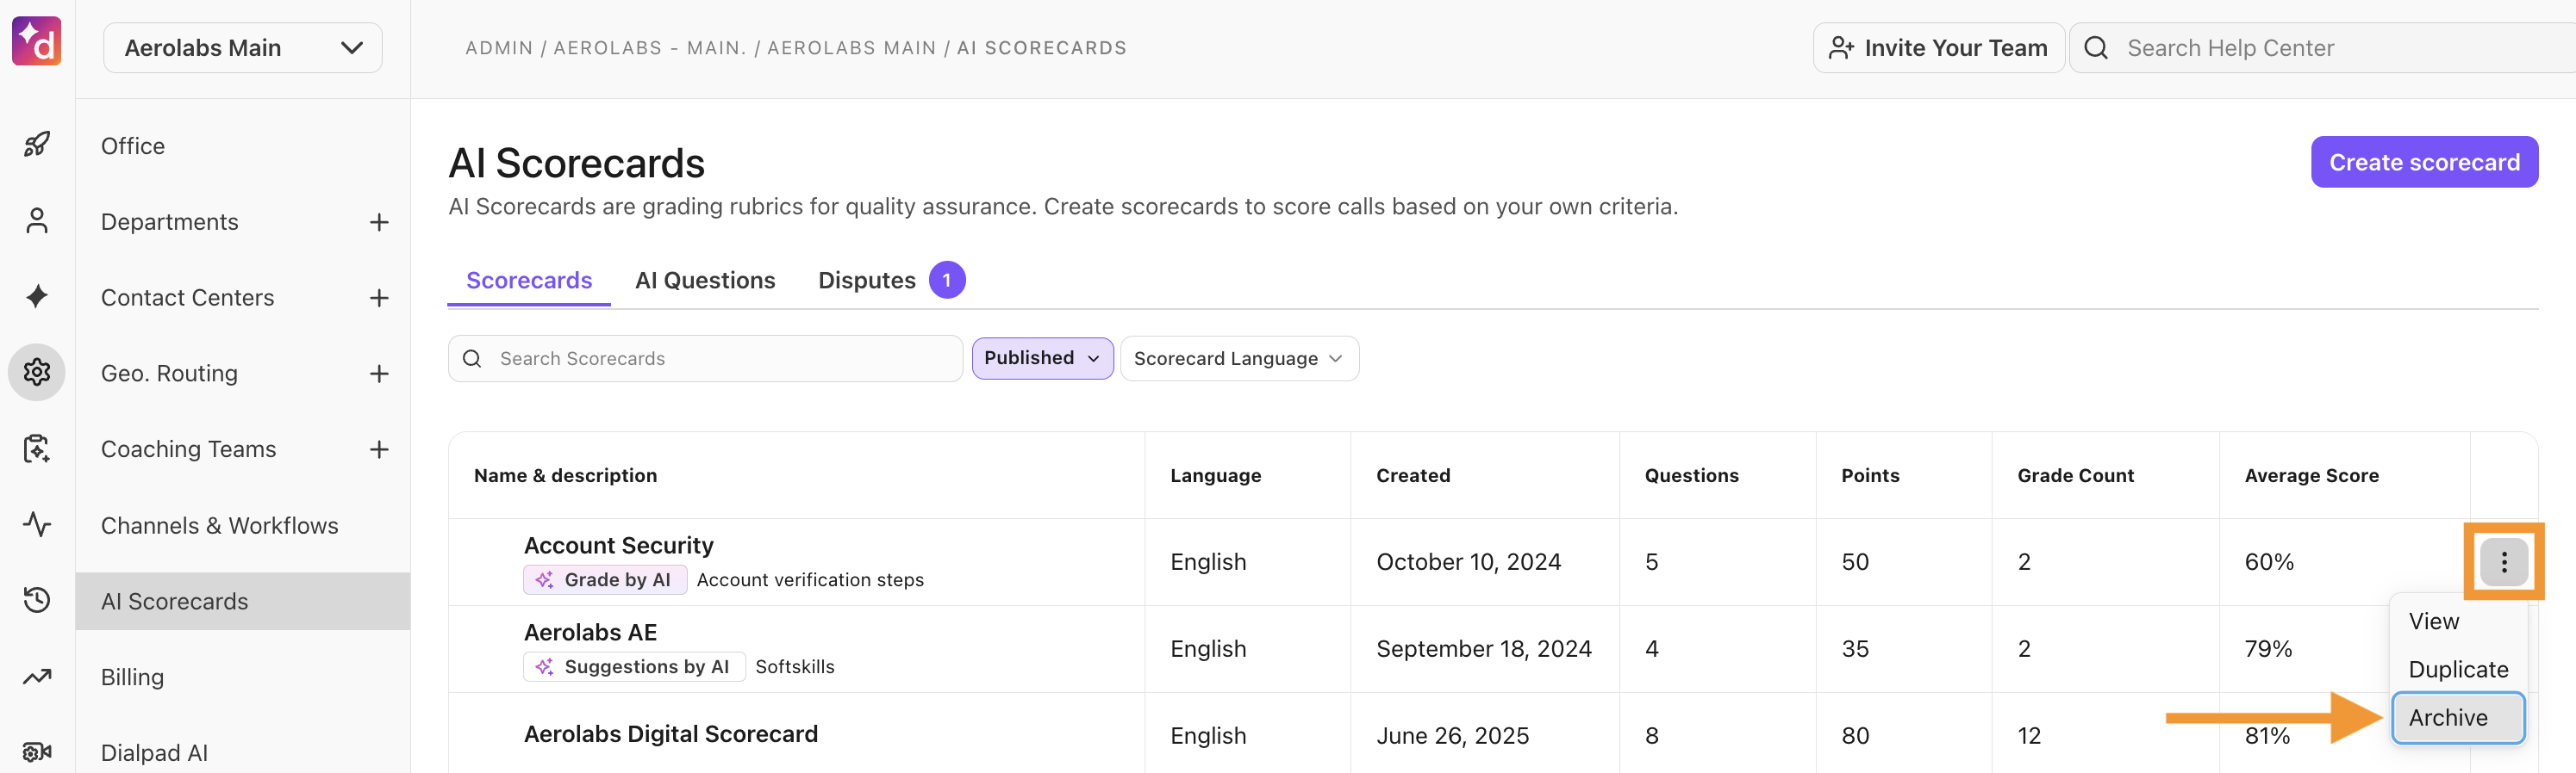Choose View from the context menu
The height and width of the screenshot is (773, 2576).
coord(2433,621)
